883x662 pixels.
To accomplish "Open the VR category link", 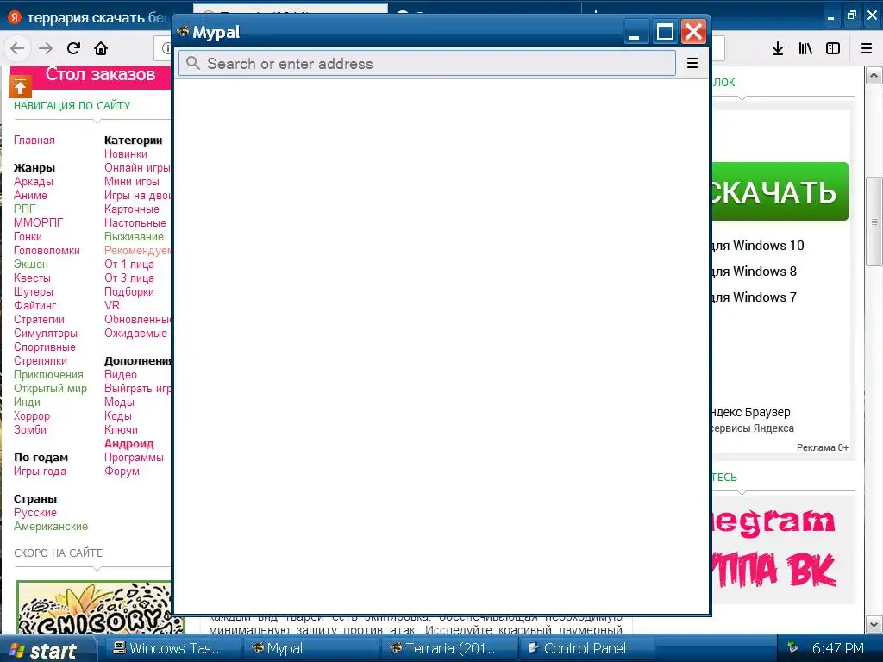I will pyautogui.click(x=112, y=306).
